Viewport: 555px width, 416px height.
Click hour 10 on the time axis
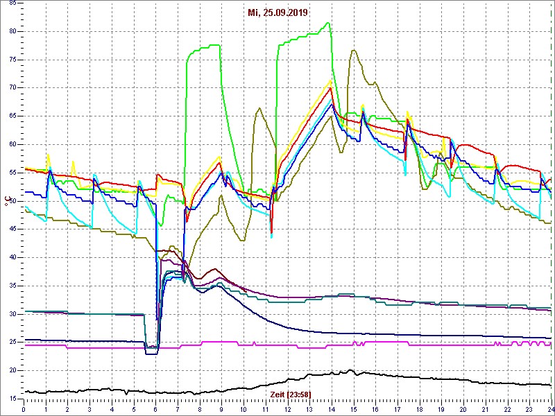(x=244, y=410)
